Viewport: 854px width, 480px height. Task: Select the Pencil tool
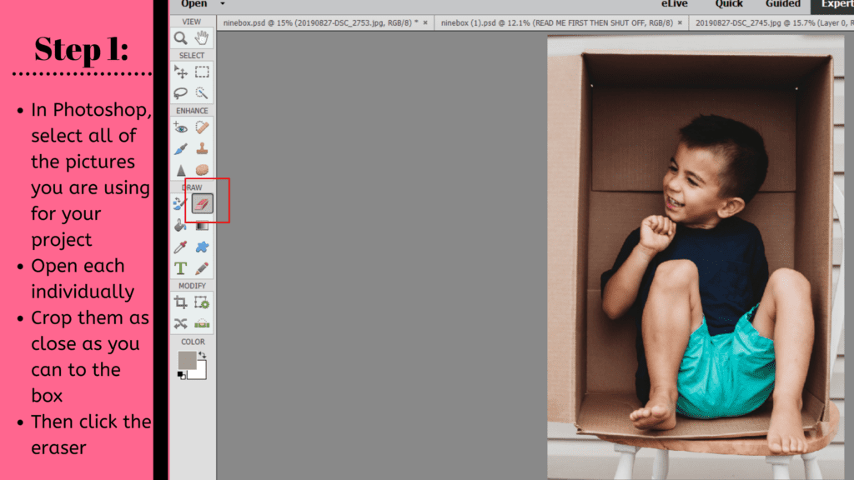tap(202, 269)
